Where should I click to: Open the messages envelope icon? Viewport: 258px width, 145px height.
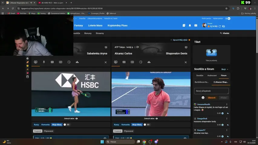point(196,25)
